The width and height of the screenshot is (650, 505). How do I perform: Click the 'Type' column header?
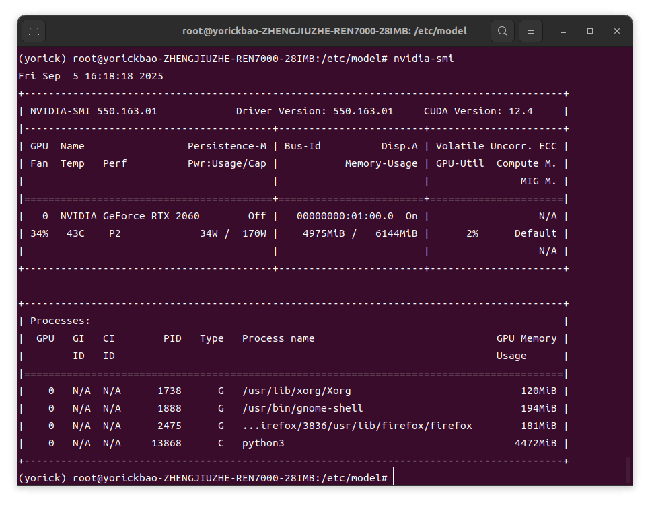[212, 338]
